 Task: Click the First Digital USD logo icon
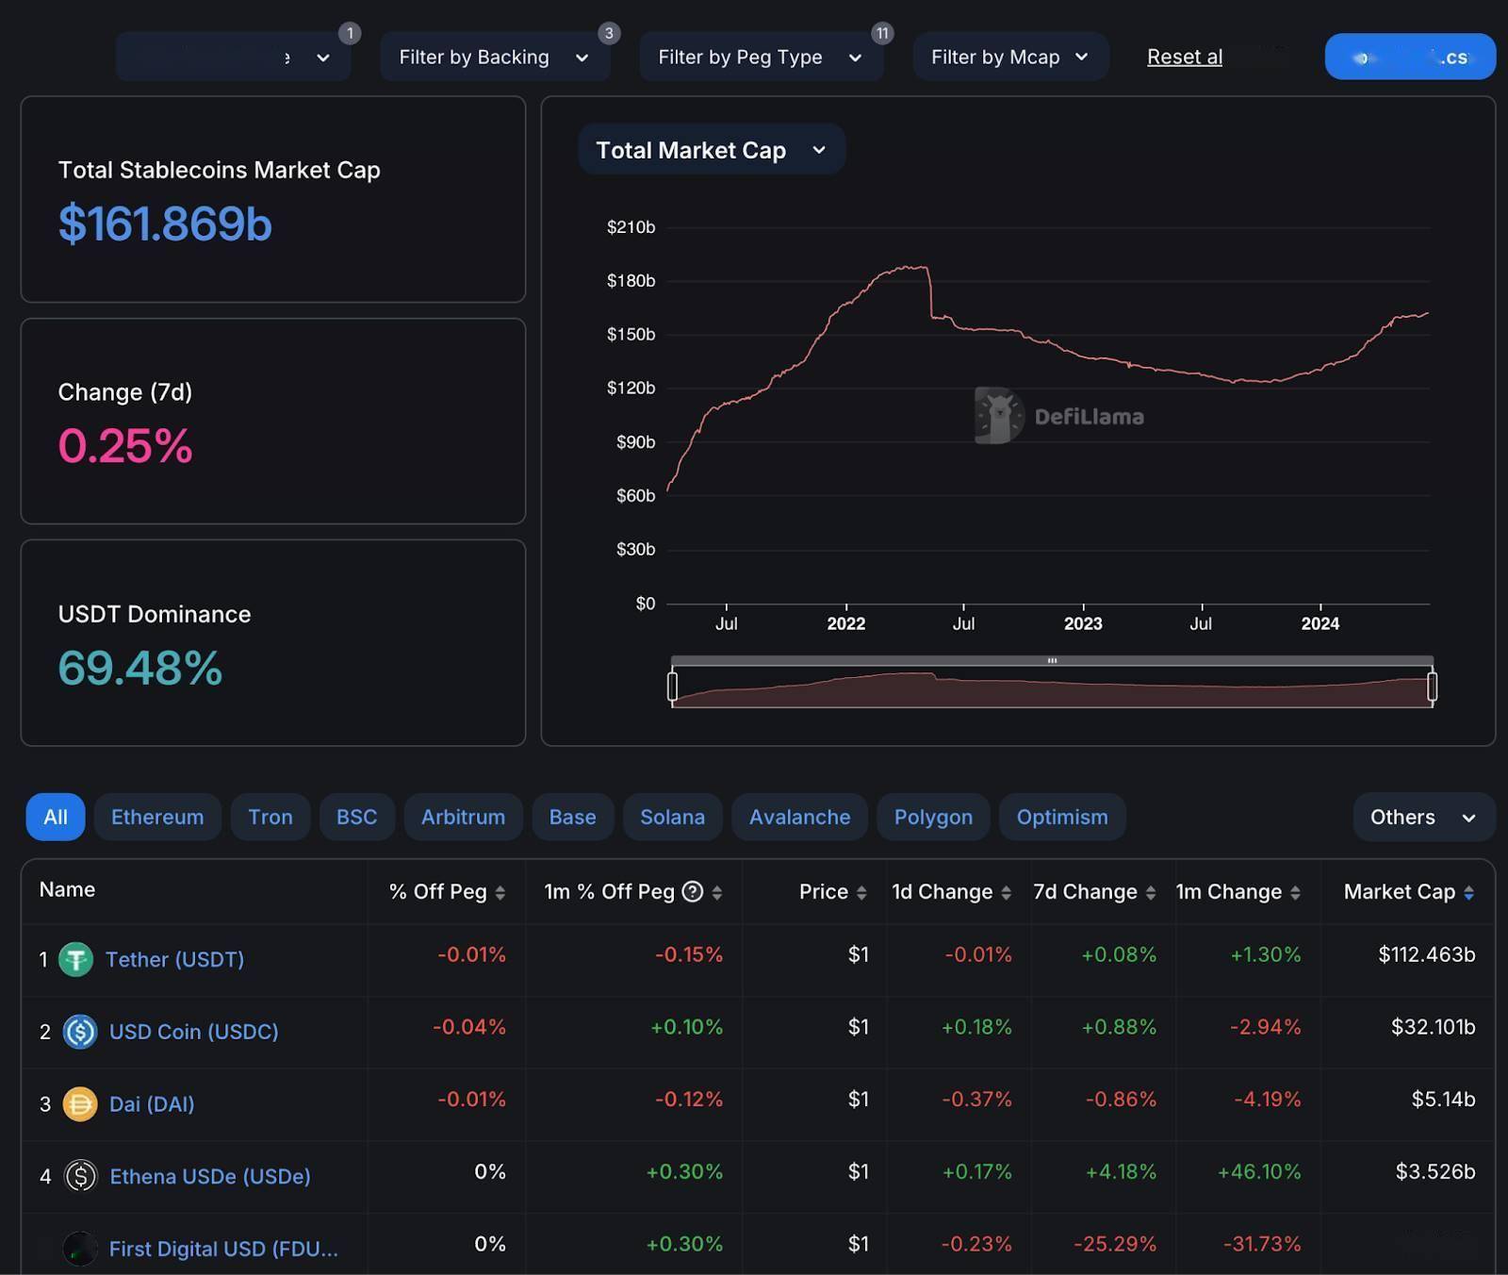80,1249
